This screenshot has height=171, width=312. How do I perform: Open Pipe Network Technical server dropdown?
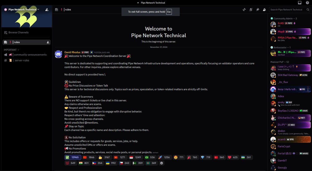coord(24,10)
